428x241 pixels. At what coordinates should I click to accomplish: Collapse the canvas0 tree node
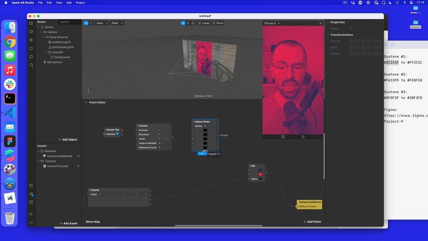point(46,52)
